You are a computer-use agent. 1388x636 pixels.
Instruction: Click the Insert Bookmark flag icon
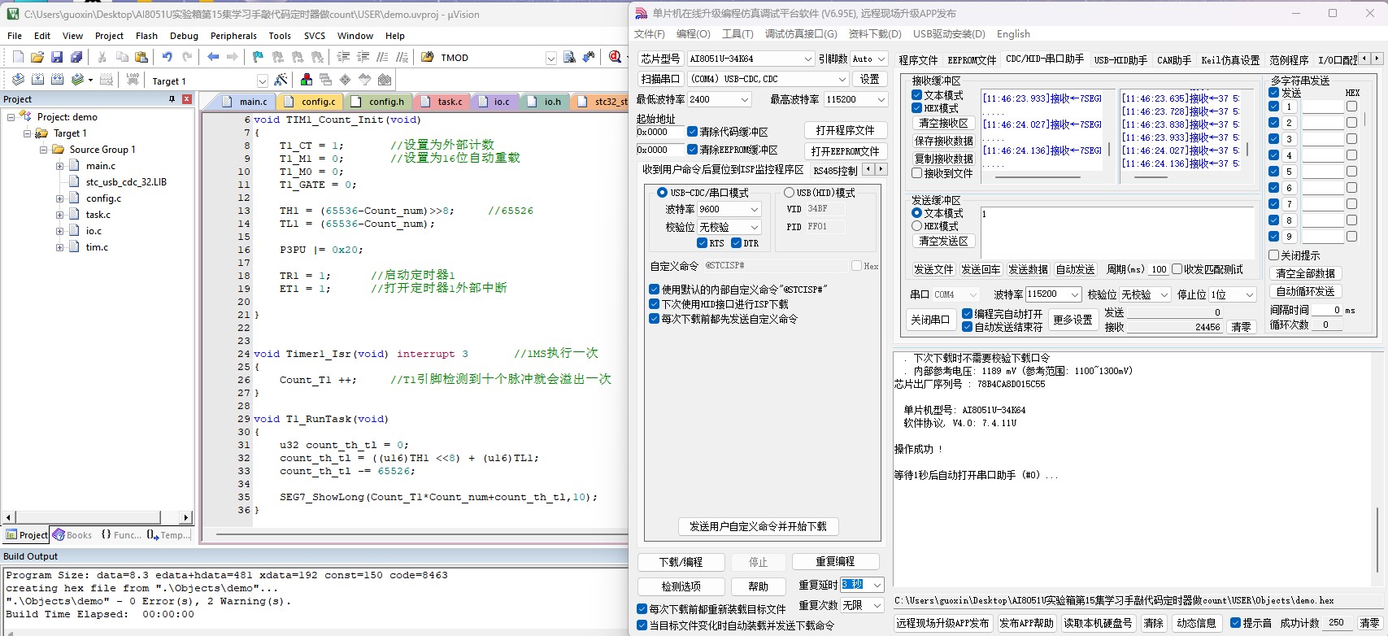click(258, 57)
